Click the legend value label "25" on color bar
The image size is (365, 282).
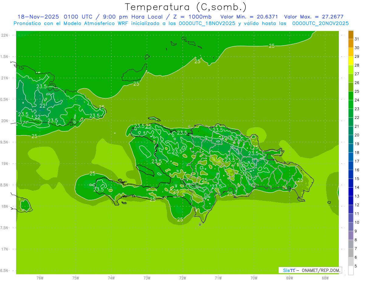[x=357, y=91]
